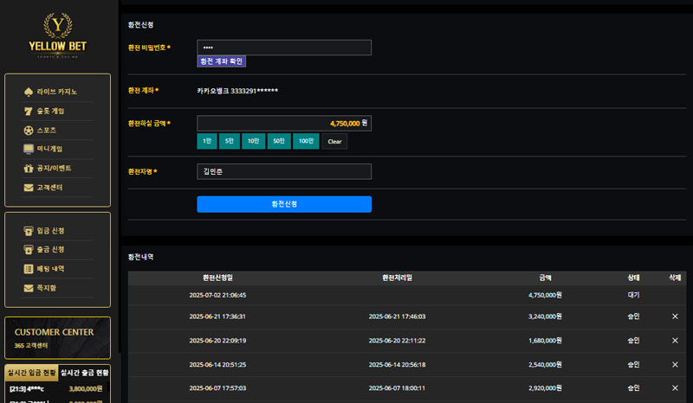Open 슬롯 게임 seven icon
Image resolution: width=693 pixels, height=403 pixels.
point(29,112)
